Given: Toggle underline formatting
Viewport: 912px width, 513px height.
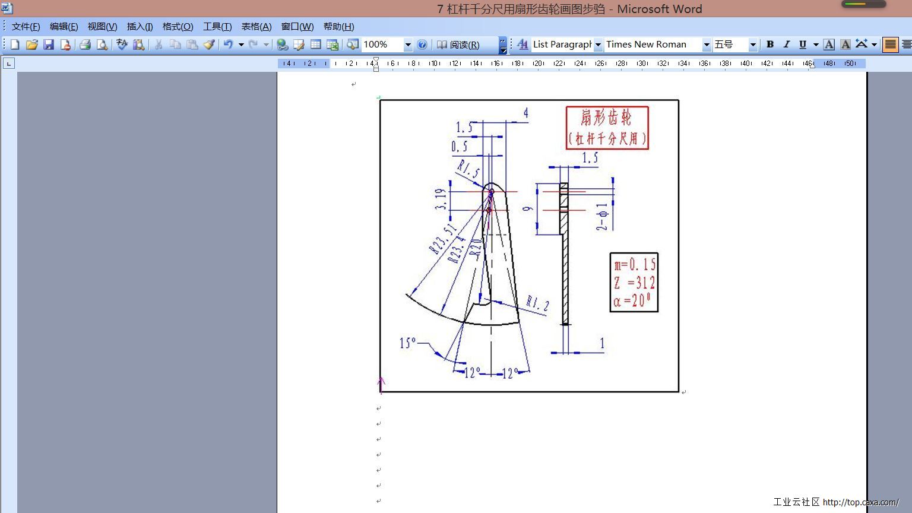Looking at the screenshot, I should [x=803, y=45].
